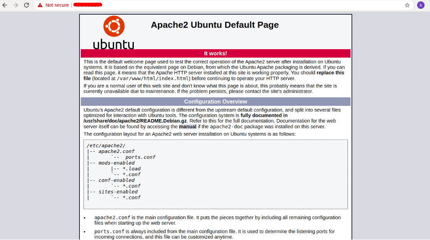Click ports.conf in the second bullet
This screenshot has width=430, height=240.
click(x=109, y=232)
